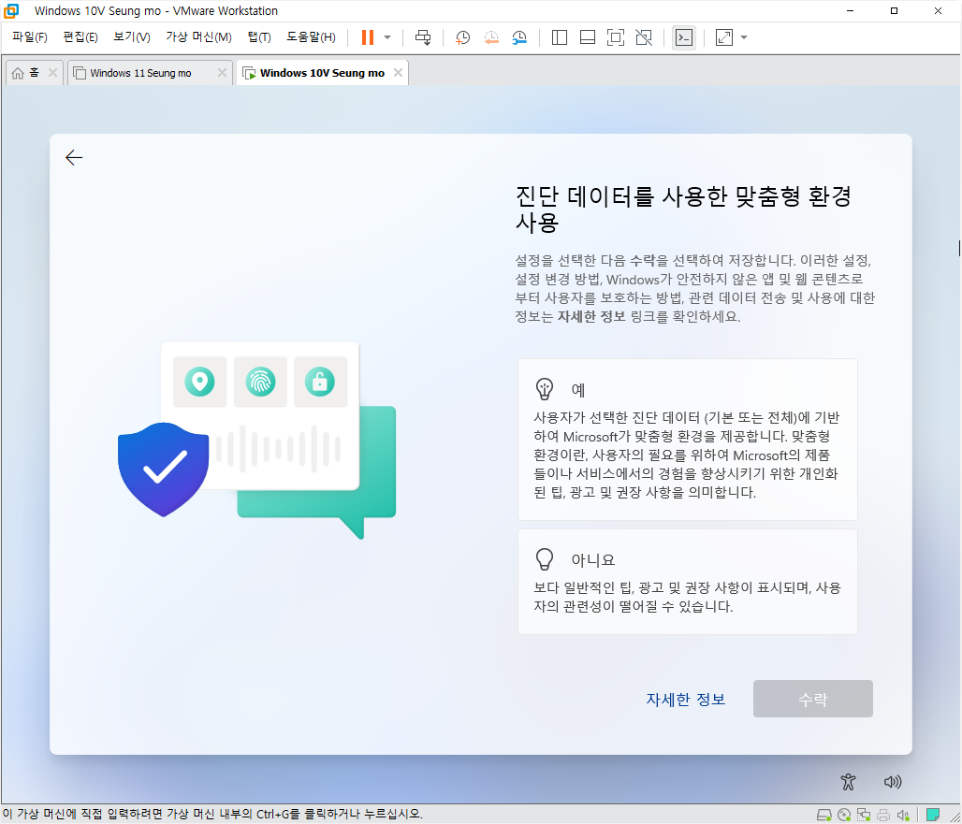Open the 도움말(H) menu

(x=311, y=36)
